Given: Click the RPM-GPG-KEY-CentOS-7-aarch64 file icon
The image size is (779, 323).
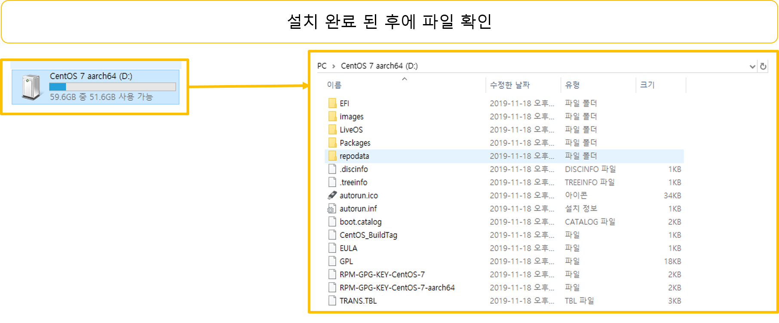Looking at the screenshot, I should pos(332,288).
